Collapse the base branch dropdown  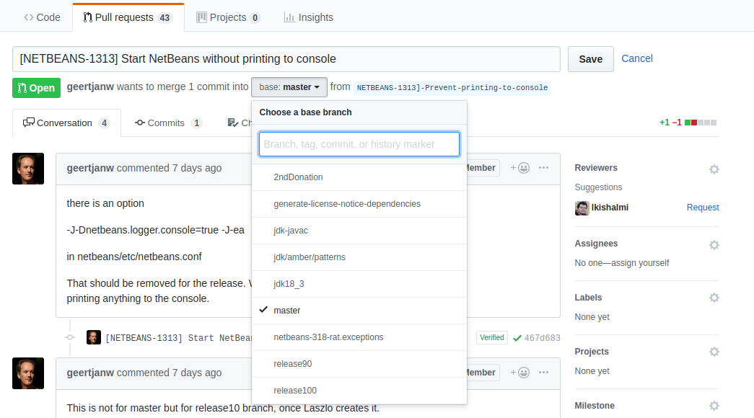coord(289,86)
